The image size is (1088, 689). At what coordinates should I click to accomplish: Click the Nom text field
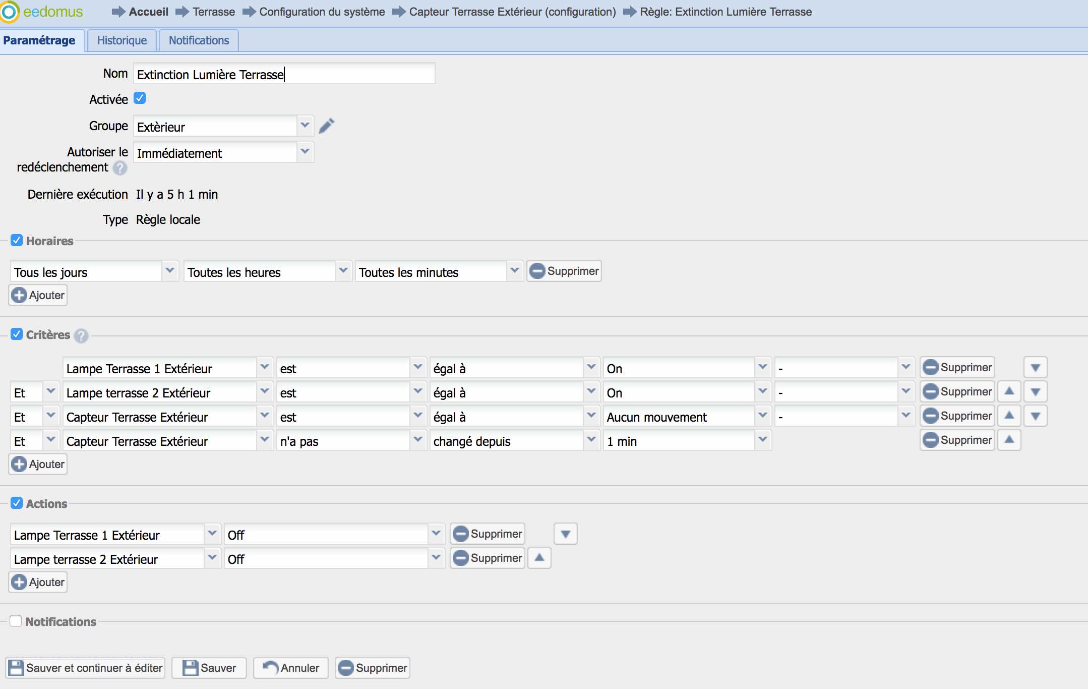(284, 74)
